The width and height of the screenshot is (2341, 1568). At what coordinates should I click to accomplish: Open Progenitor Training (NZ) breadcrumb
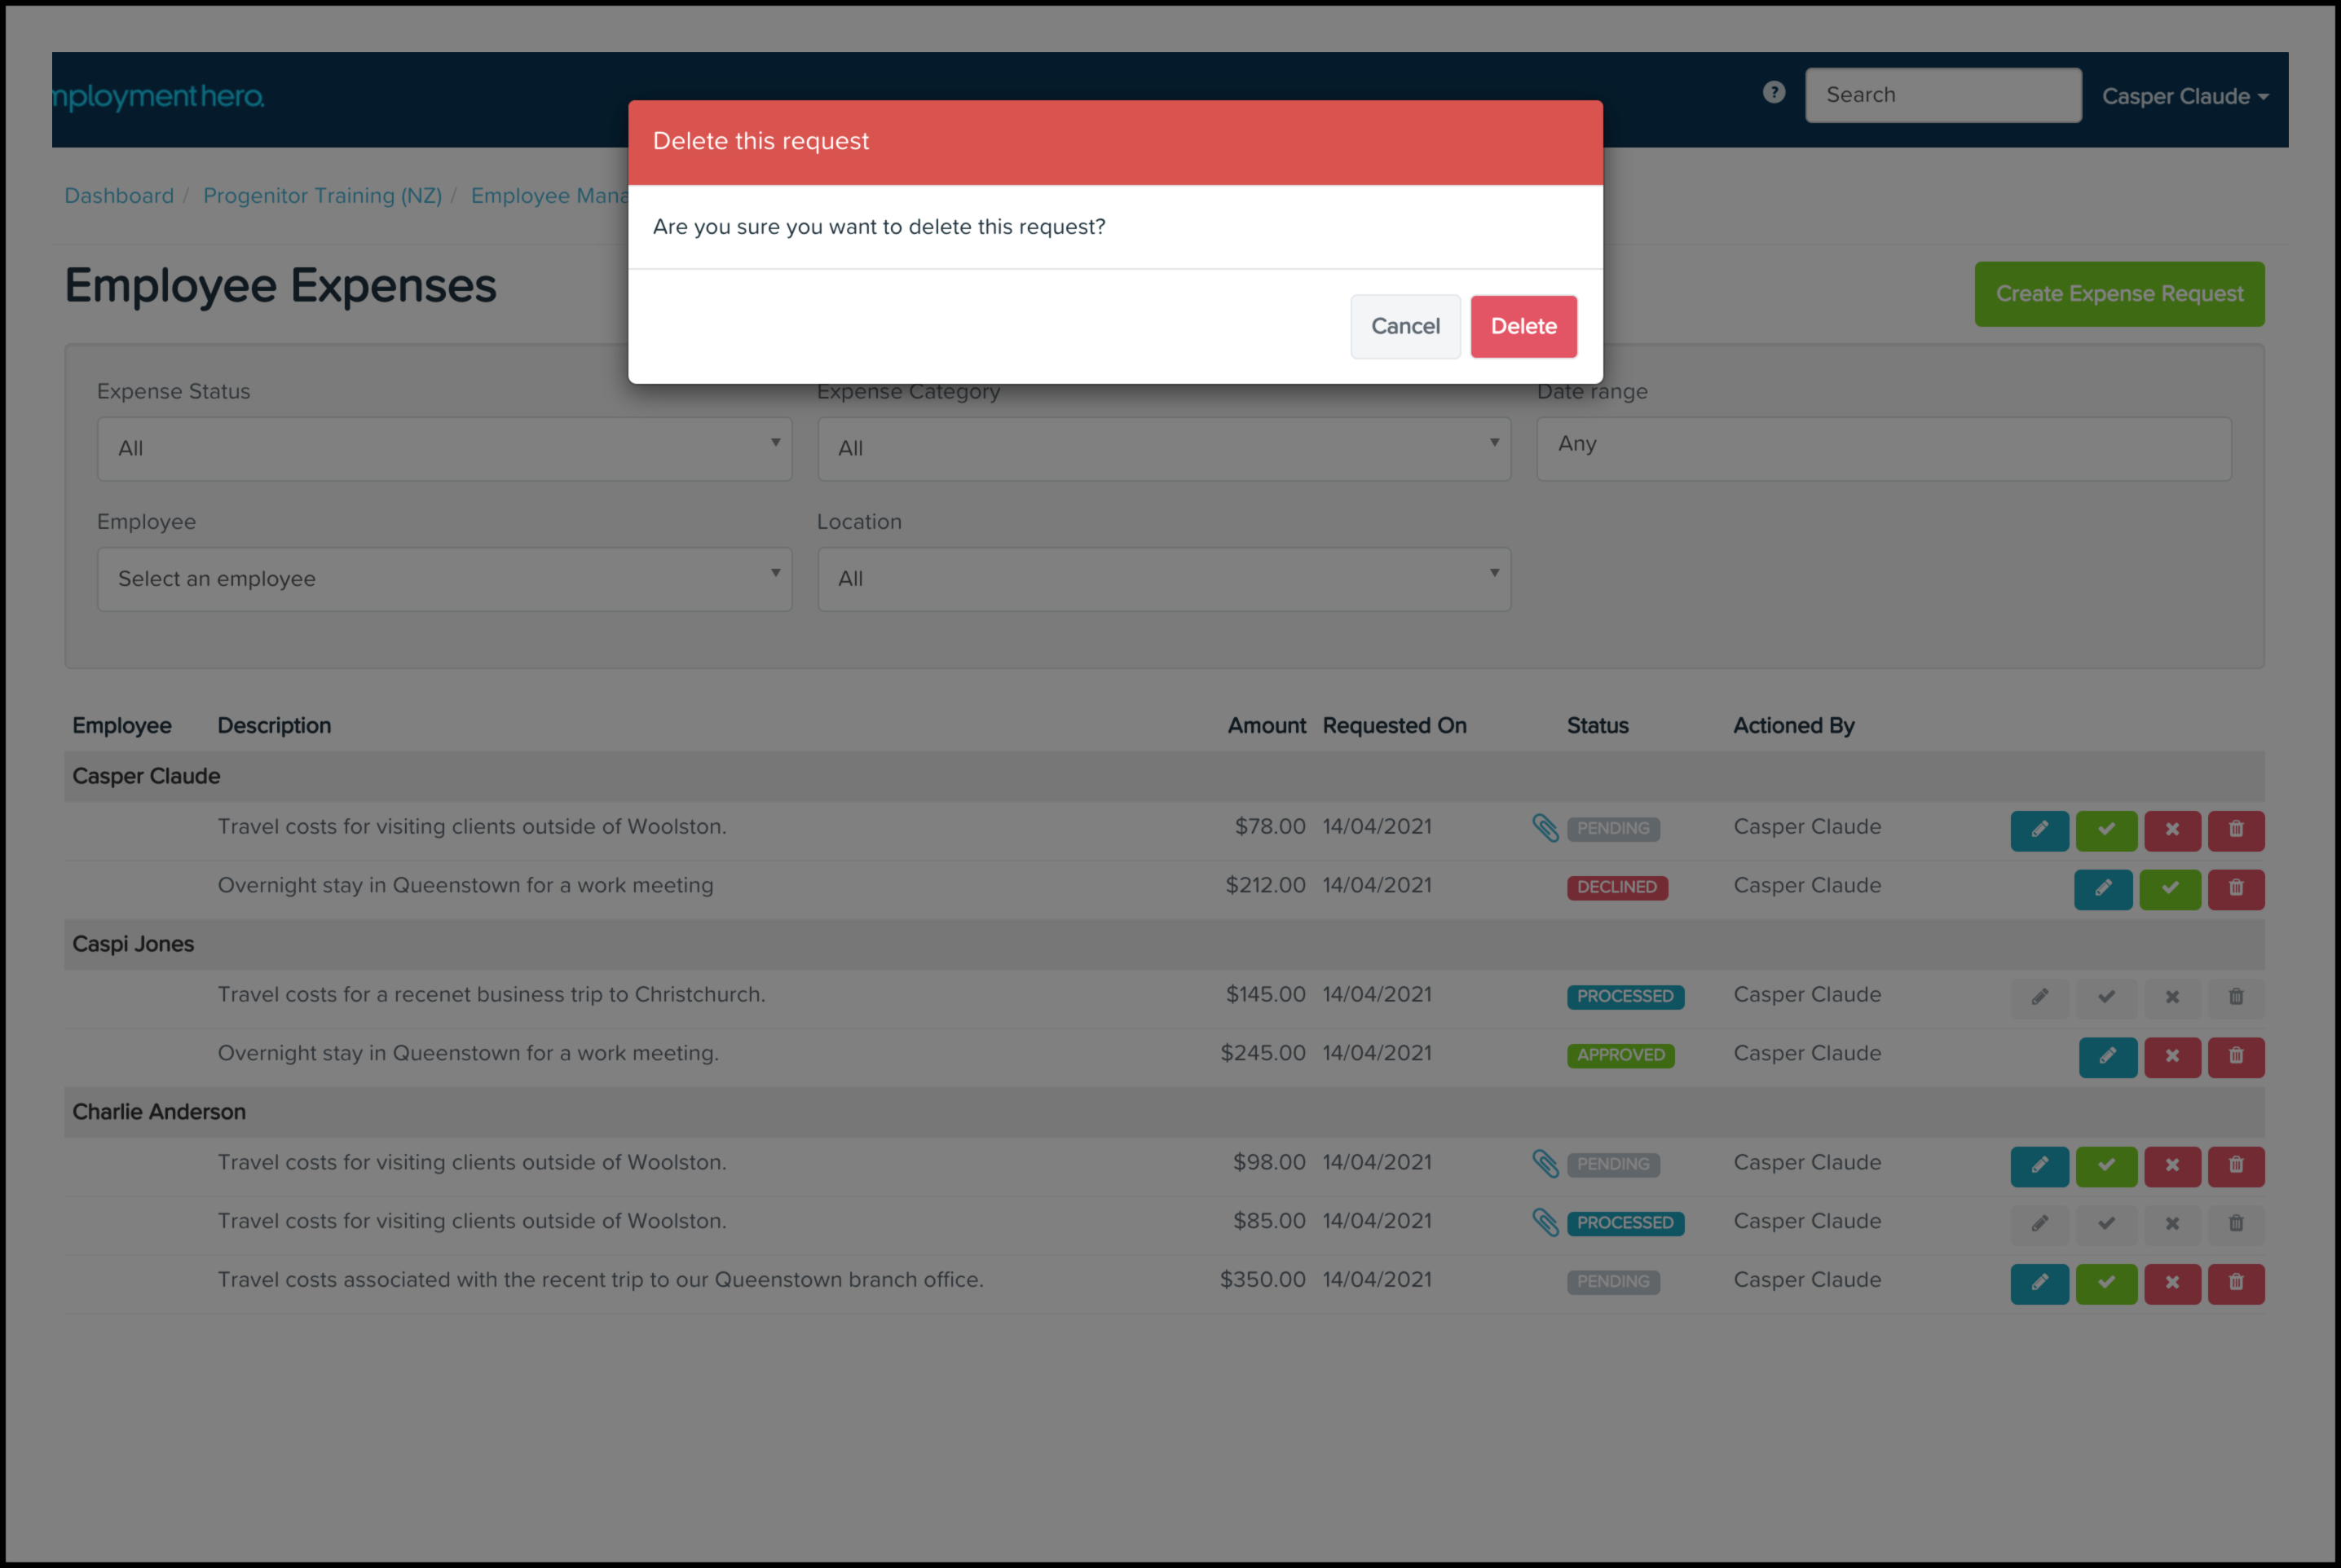[322, 196]
